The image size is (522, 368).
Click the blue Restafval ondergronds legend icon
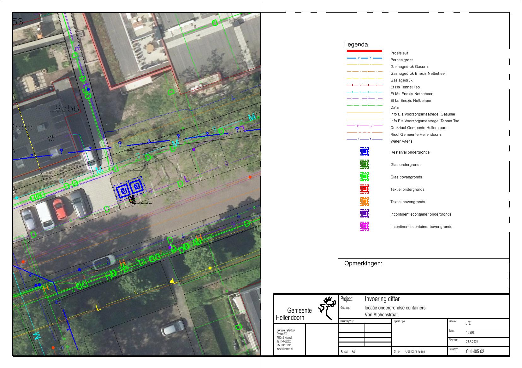[365, 152]
